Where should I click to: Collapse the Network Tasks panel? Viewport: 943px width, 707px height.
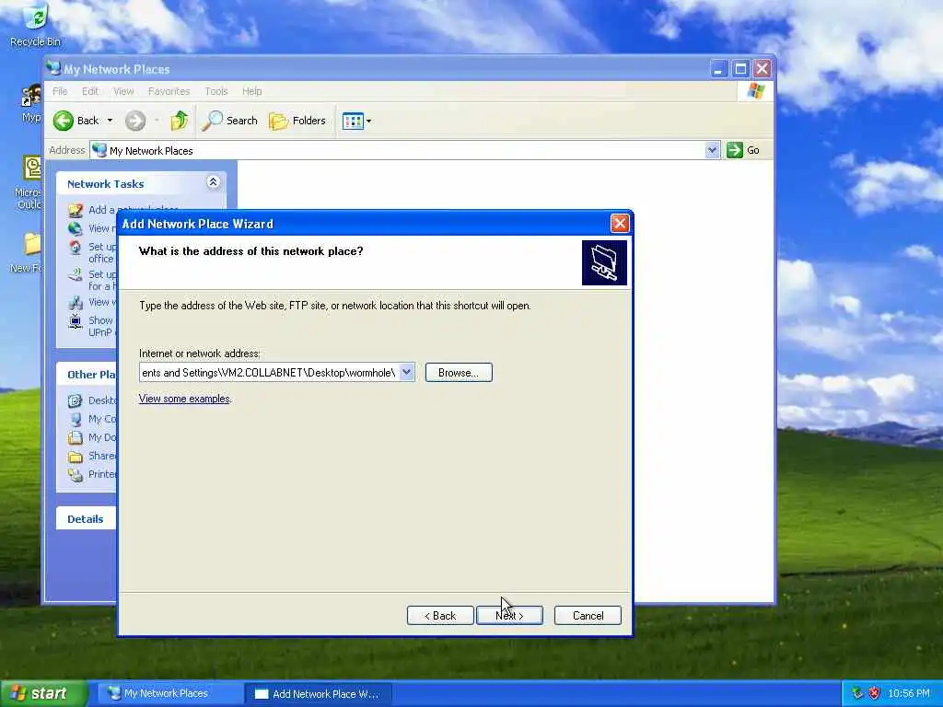[x=213, y=182]
